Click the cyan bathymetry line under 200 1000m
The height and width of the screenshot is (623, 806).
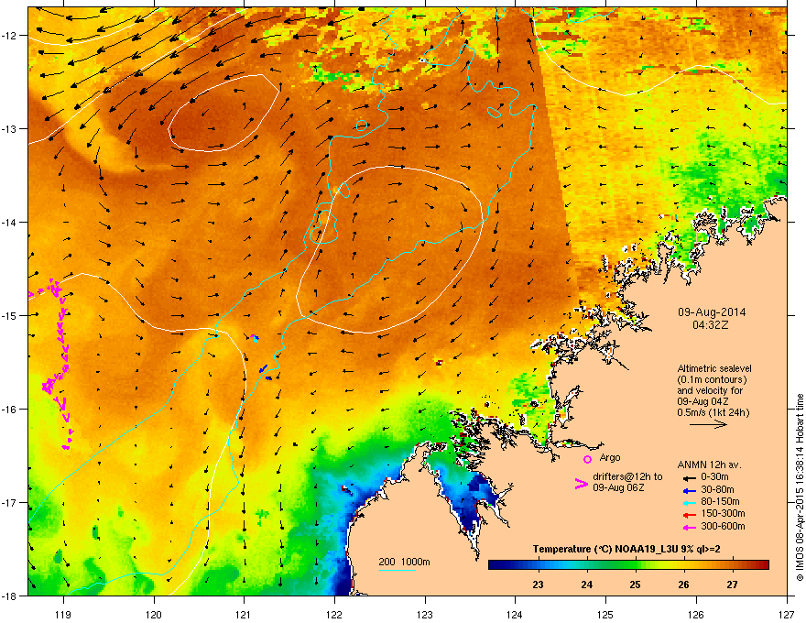[397, 570]
